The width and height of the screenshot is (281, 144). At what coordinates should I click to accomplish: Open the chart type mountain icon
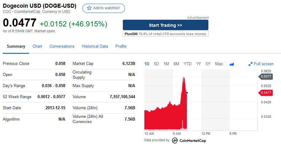pyautogui.click(x=231, y=64)
